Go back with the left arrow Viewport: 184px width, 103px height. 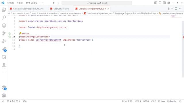54,3
